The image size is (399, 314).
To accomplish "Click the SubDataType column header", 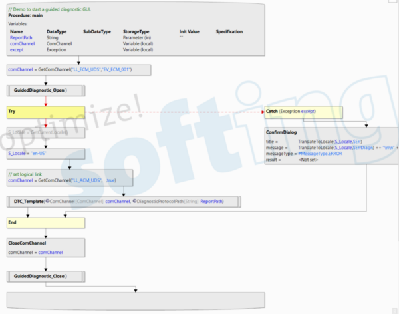I will tap(97, 31).
